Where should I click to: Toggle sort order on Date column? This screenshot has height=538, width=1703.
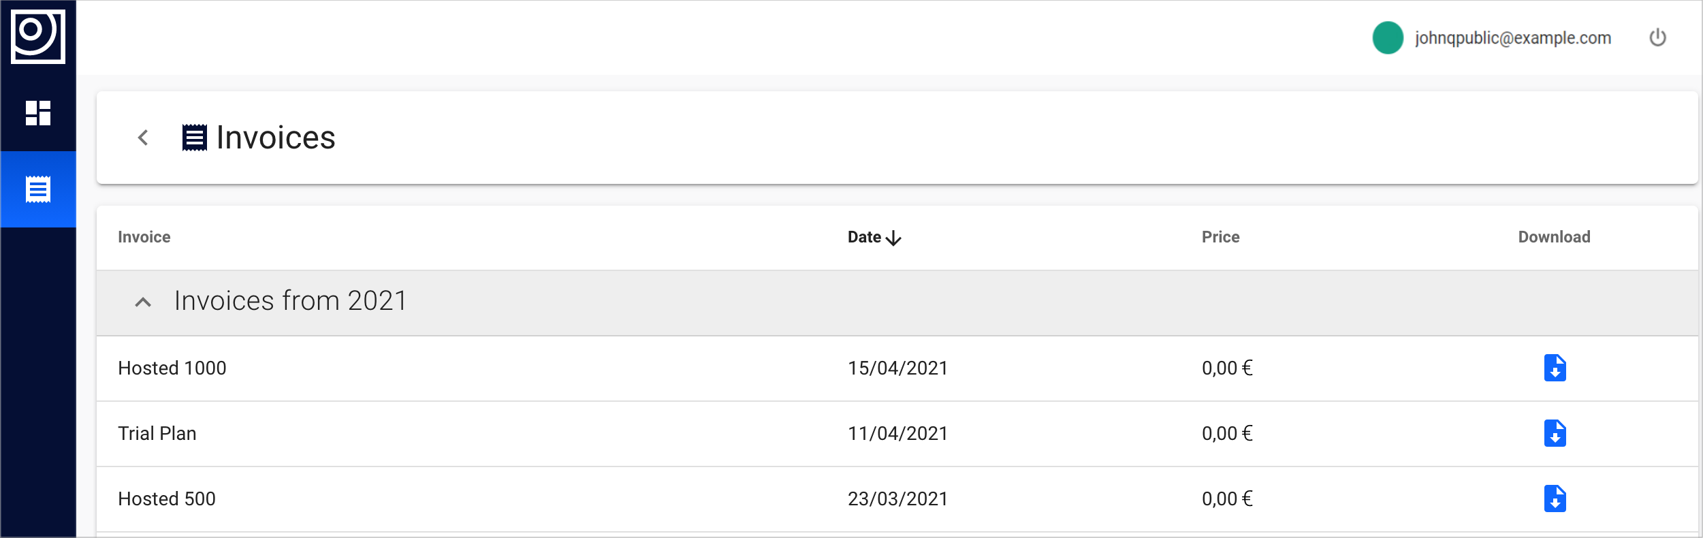[864, 237]
